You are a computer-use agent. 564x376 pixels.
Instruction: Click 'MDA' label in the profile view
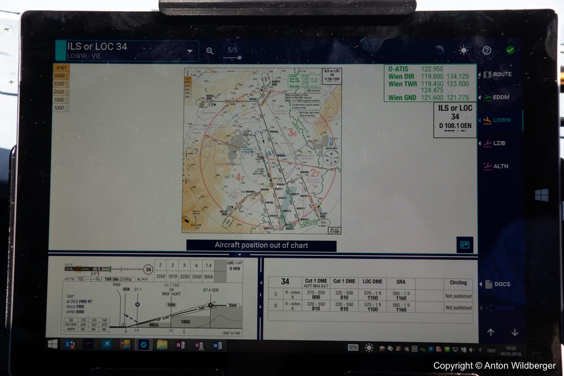click(153, 325)
